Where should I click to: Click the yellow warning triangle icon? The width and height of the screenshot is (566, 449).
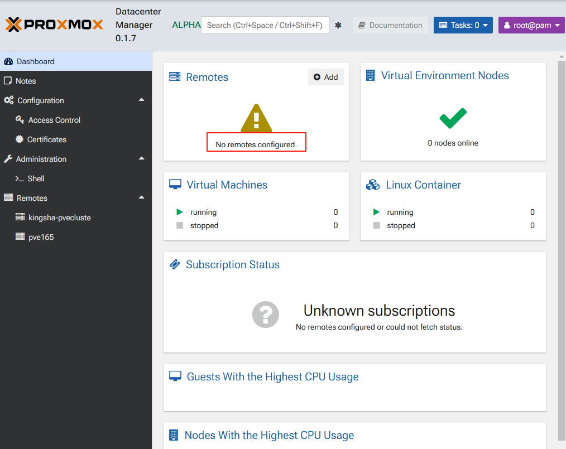pyautogui.click(x=256, y=118)
